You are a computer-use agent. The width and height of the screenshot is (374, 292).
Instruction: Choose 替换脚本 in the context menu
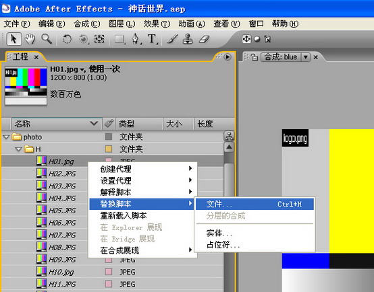click(x=142, y=204)
